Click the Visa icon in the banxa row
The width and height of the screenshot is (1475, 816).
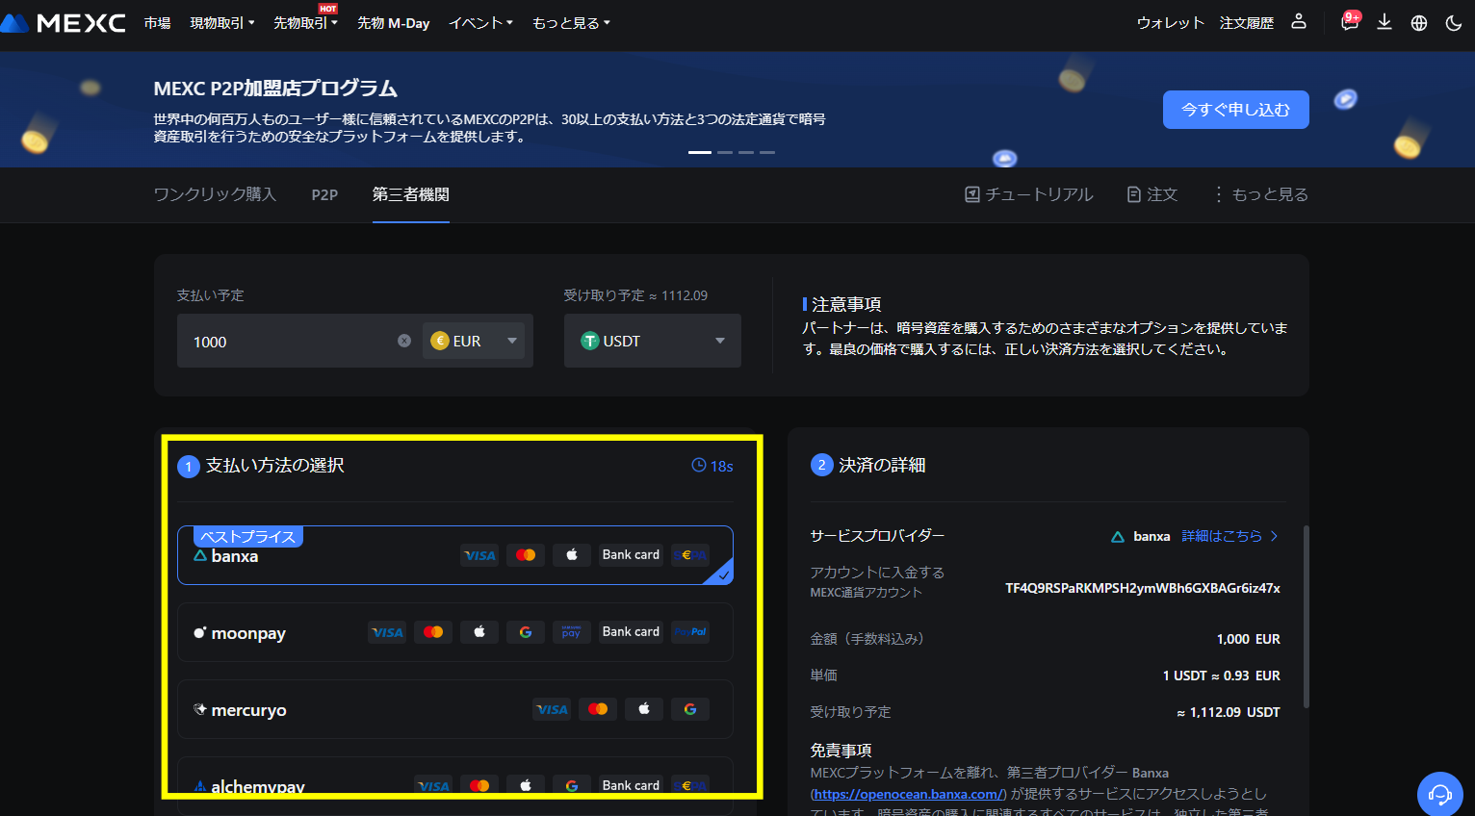tap(479, 555)
